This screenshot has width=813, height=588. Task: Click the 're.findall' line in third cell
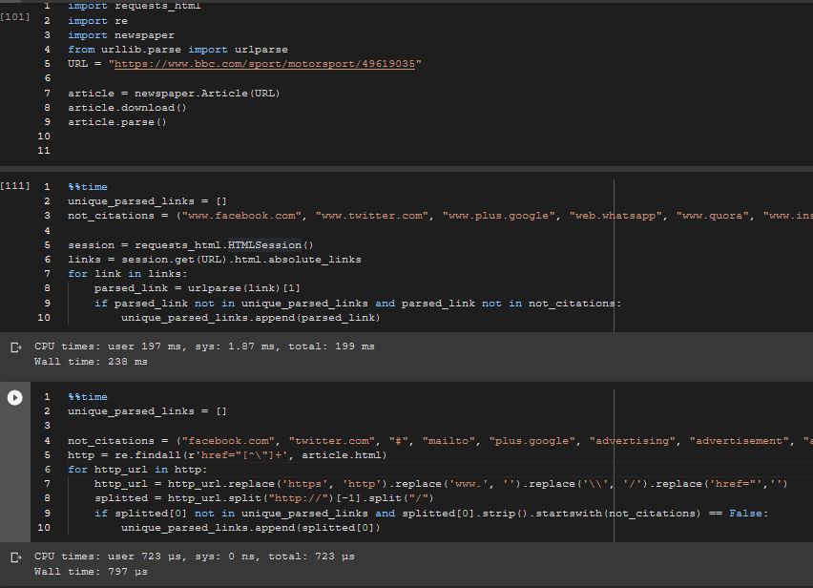pyautogui.click(x=227, y=455)
